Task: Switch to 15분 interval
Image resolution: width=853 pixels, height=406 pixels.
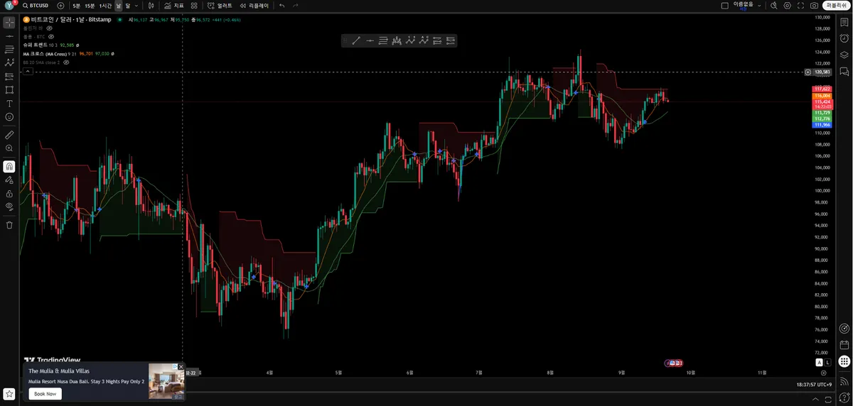Action: [x=90, y=5]
